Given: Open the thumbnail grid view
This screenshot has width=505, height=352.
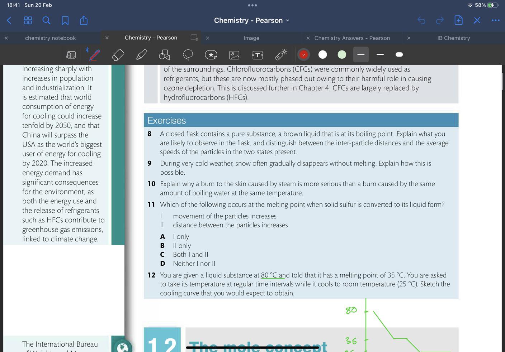Looking at the screenshot, I should pyautogui.click(x=28, y=20).
